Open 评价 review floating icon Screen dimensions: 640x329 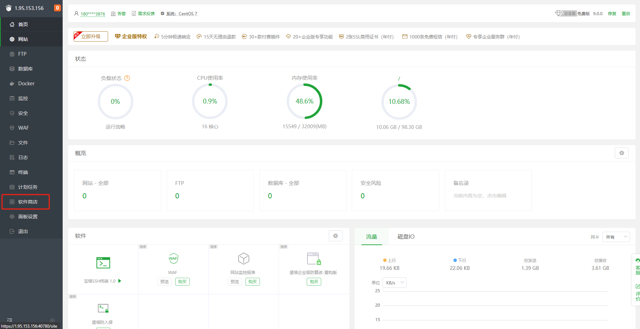tap(638, 293)
